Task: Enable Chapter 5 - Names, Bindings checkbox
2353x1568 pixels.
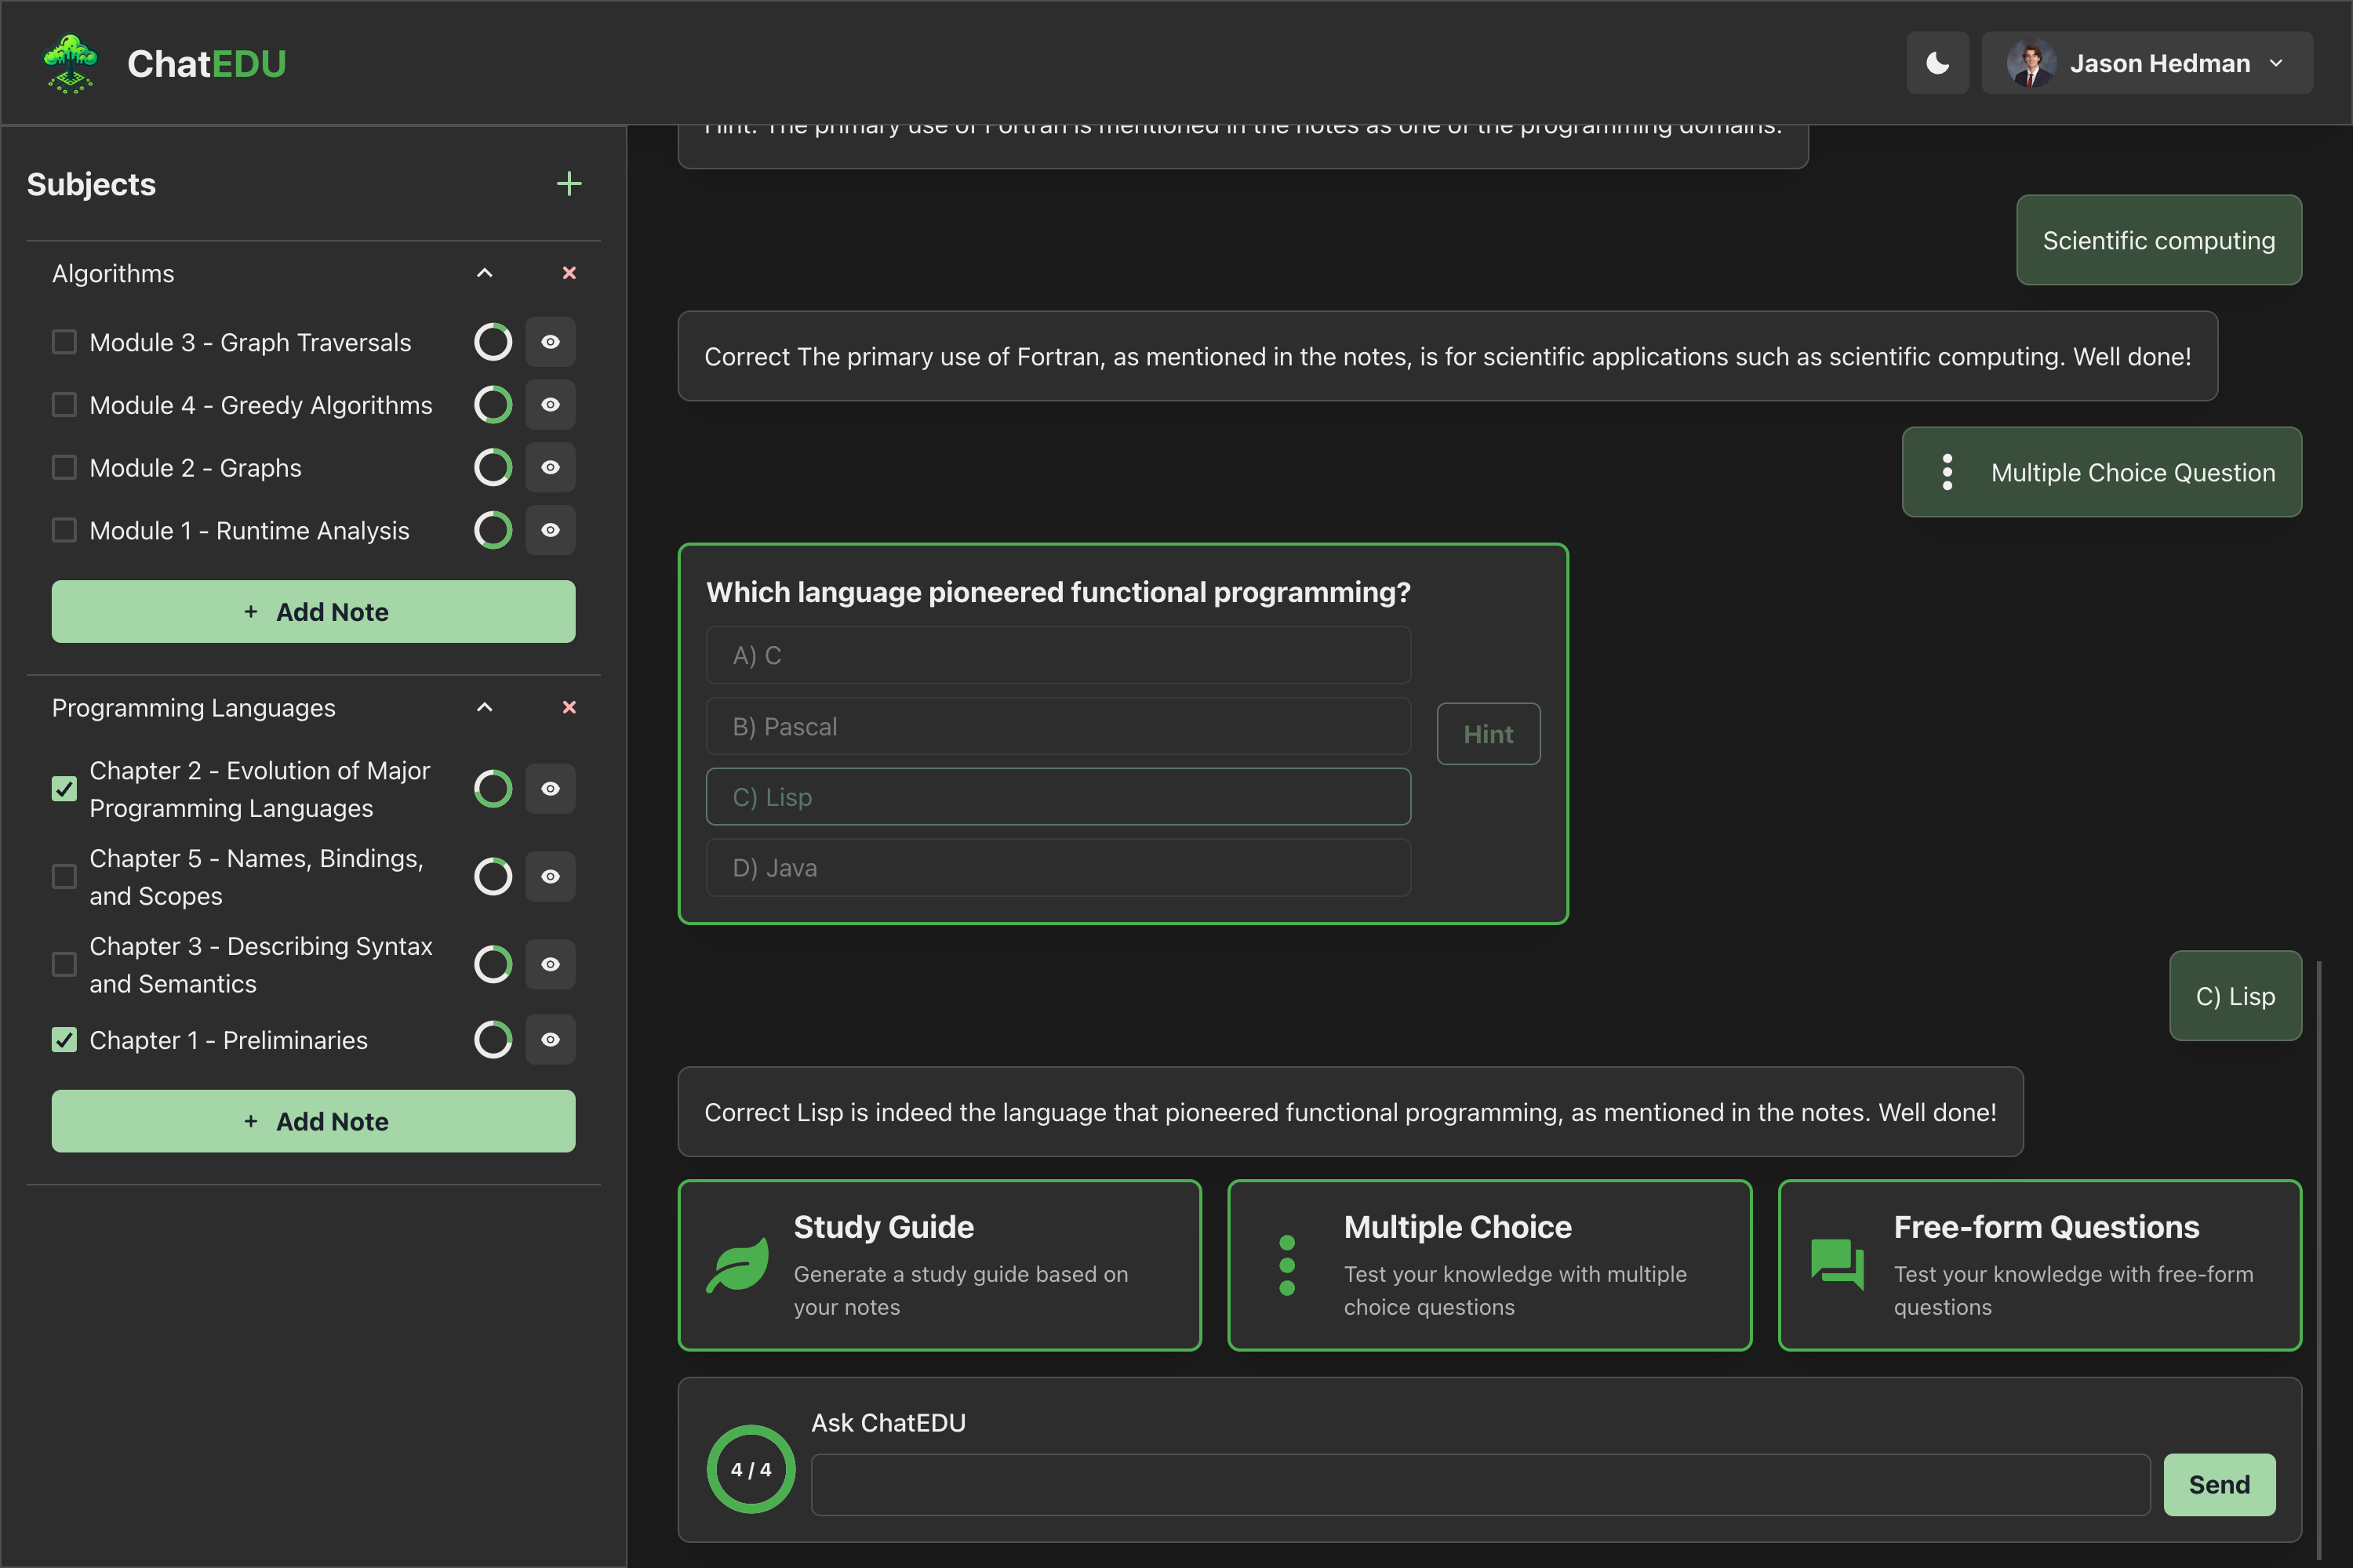Action: coord(64,876)
